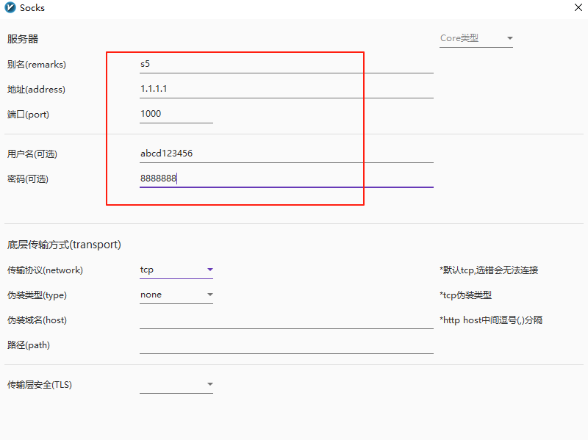
Task: Expand the 传输层安全(TLS) dropdown
Action: pyautogui.click(x=176, y=384)
